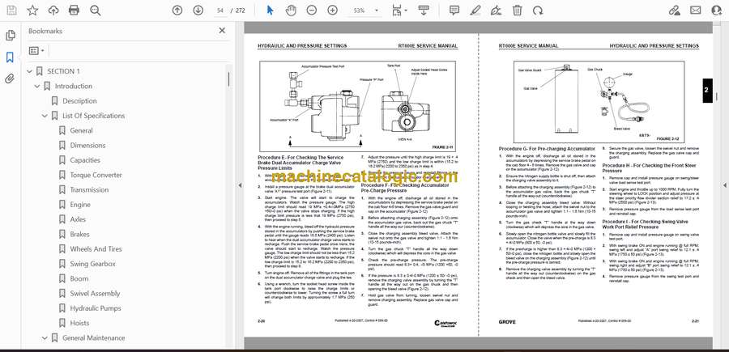Open the Boom bookmark
Image resolution: width=729 pixels, height=352 pixels.
tap(79, 278)
